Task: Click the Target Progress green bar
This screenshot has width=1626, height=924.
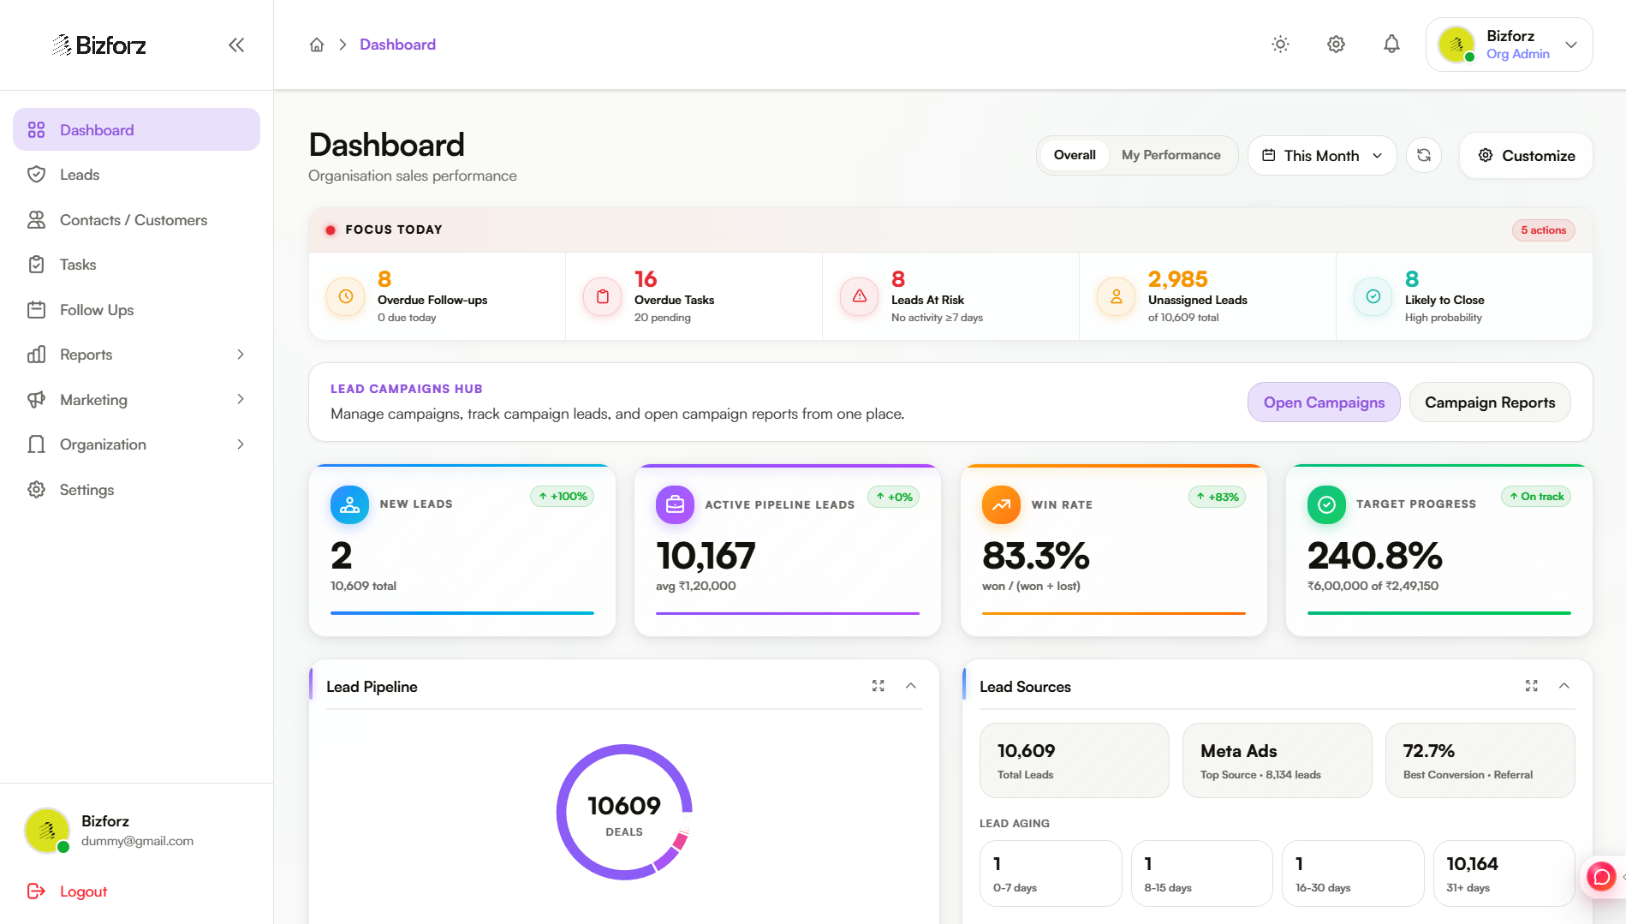Action: 1438,613
